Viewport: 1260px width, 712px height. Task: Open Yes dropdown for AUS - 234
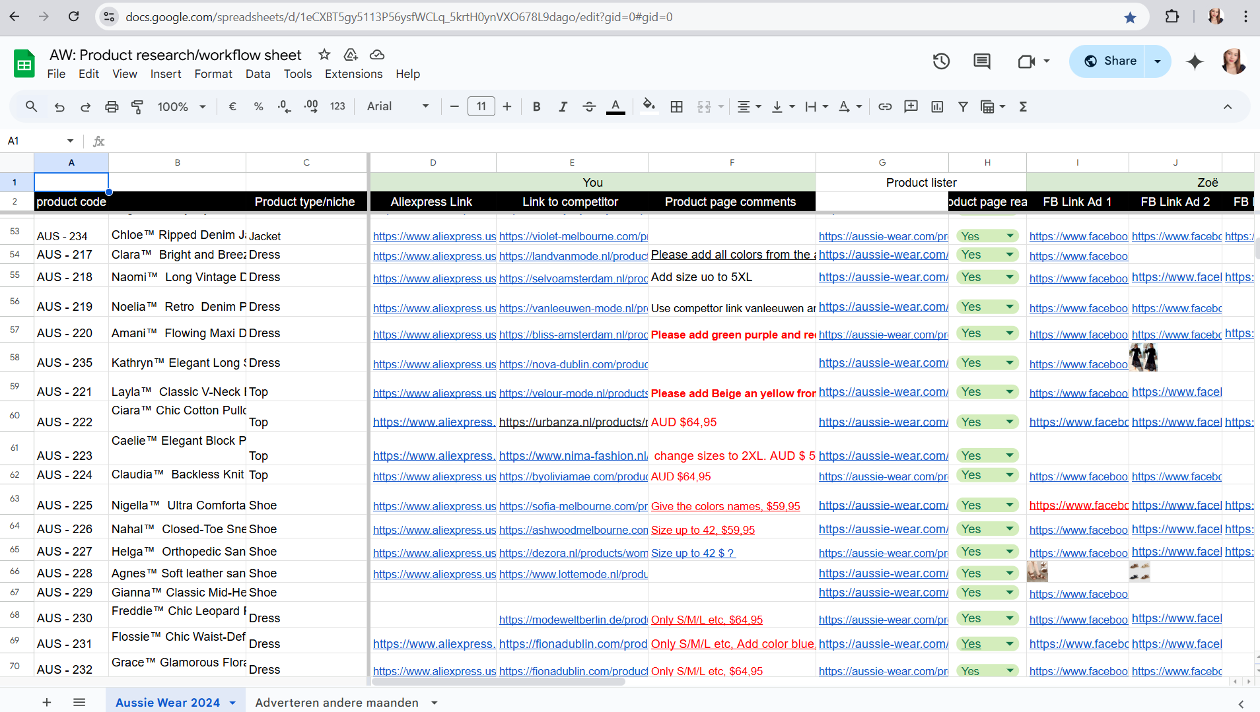click(1010, 236)
